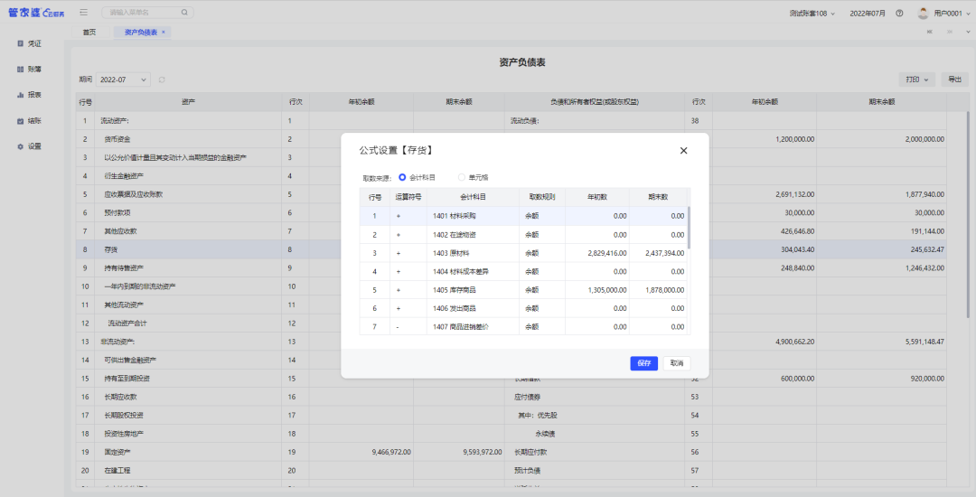This screenshot has width=976, height=497.
Task: Open the 凭证 voucher sidebar icon
Action: [20, 43]
